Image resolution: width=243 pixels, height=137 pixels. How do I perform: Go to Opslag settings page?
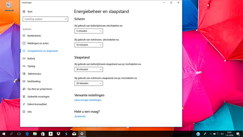pyautogui.click(x=31, y=66)
